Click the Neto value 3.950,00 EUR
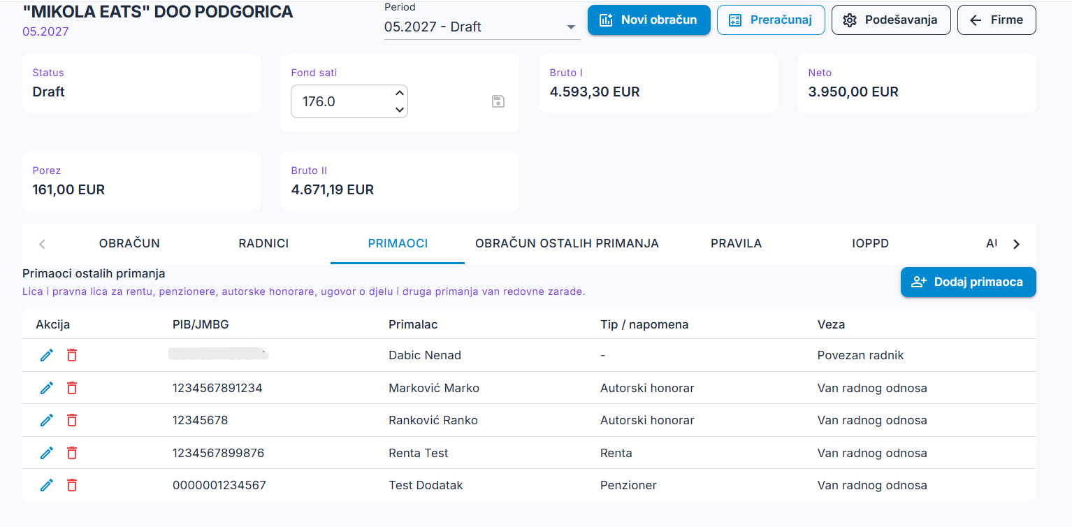 (853, 92)
